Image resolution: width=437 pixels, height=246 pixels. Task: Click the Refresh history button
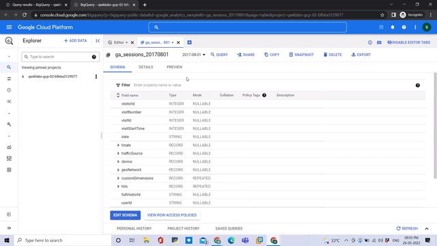tap(407, 228)
